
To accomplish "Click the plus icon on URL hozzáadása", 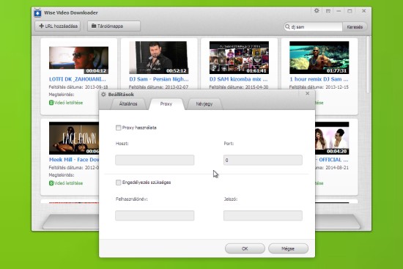I will click(41, 26).
